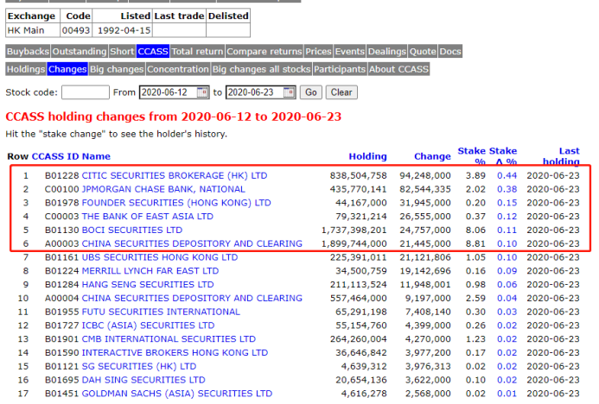Sort by the CCASS ID column header

click(54, 156)
